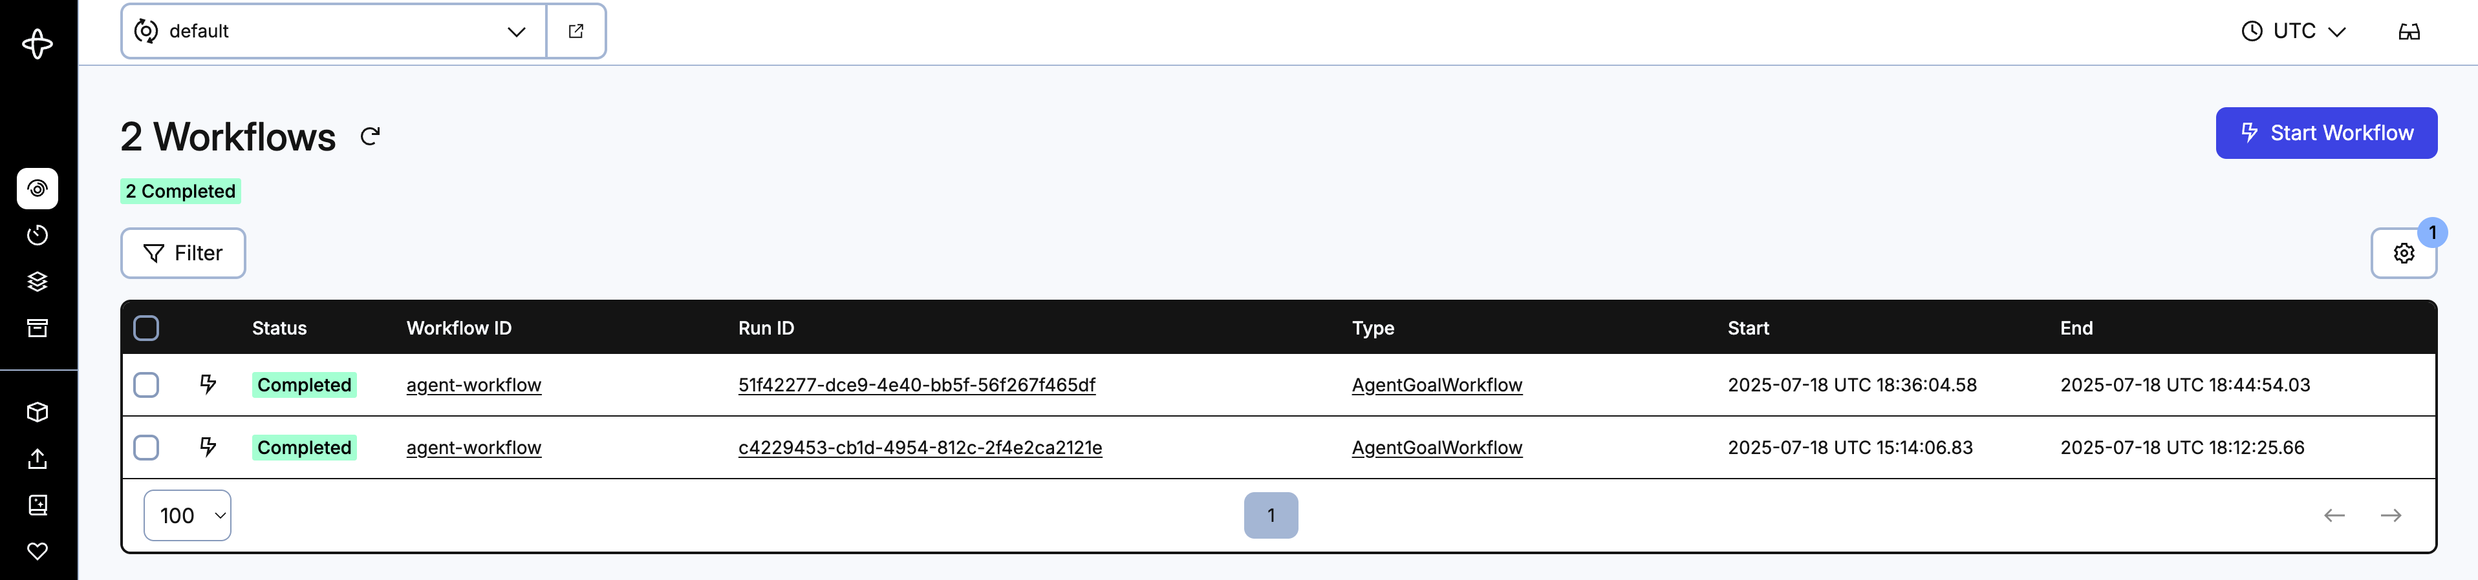The width and height of the screenshot is (2478, 580).
Task: Open the default namespace selector
Action: (x=332, y=31)
